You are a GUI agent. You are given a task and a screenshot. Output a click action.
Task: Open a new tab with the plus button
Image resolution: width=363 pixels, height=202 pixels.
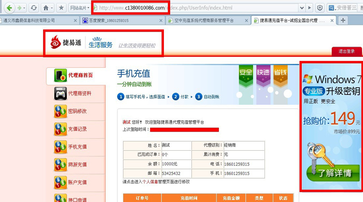tap(343, 20)
